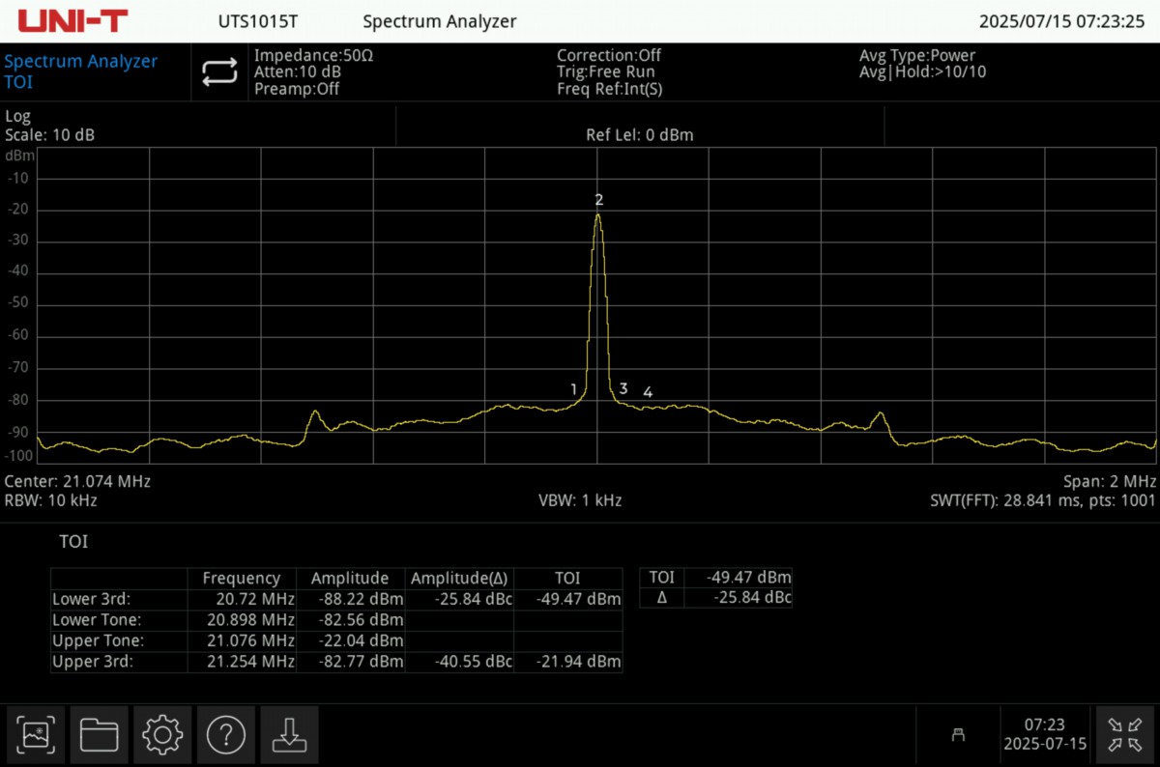Tap the continuous sweep loop icon
Viewport: 1160px width, 767px height.
click(219, 72)
